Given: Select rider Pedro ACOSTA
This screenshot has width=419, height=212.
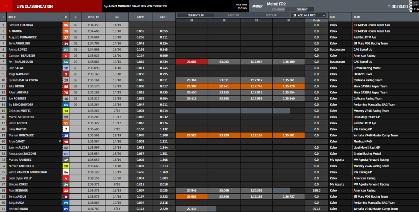Looking at the screenshot, I should (18, 123).
